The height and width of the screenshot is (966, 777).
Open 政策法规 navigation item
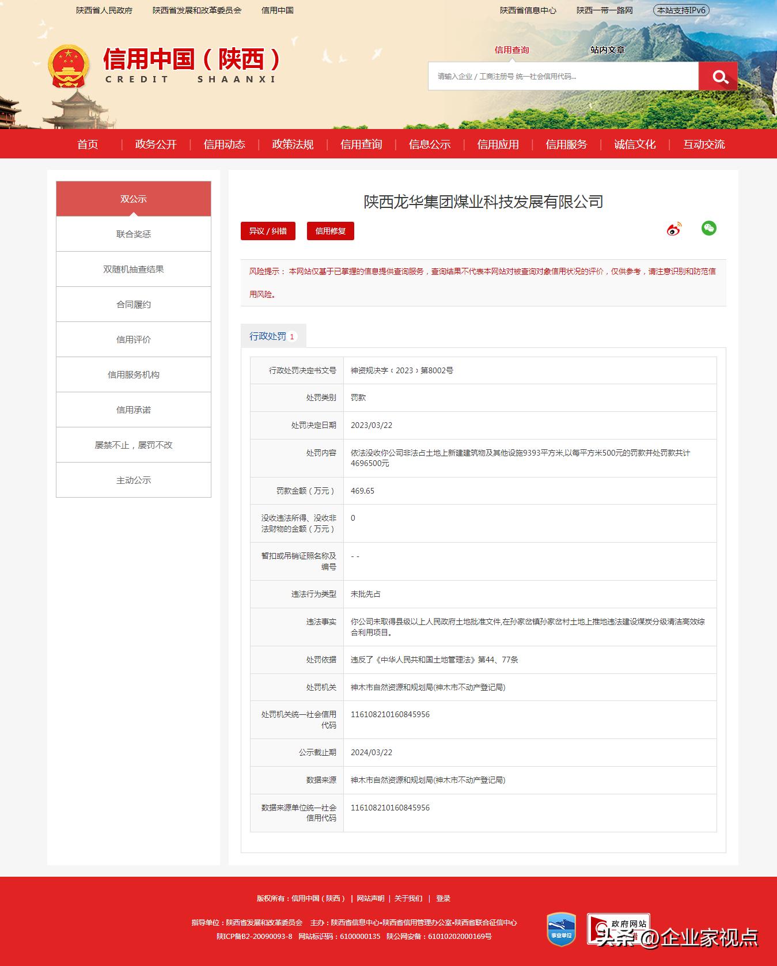293,144
